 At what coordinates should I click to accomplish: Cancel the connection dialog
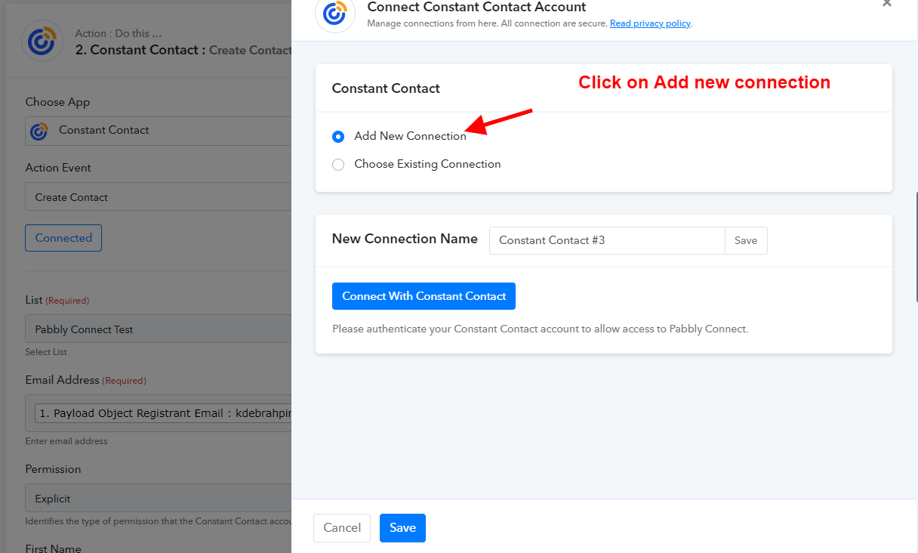(x=342, y=528)
